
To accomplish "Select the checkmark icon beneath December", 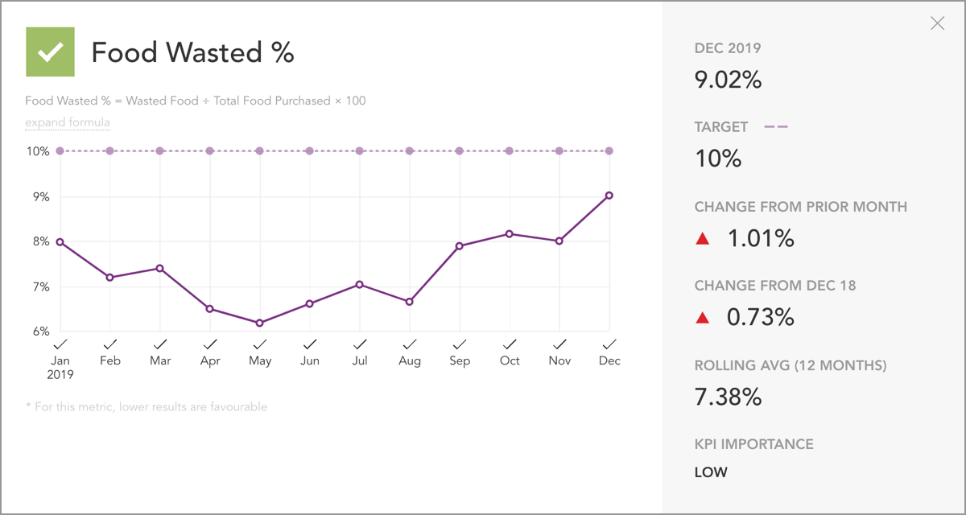I will pos(609,344).
